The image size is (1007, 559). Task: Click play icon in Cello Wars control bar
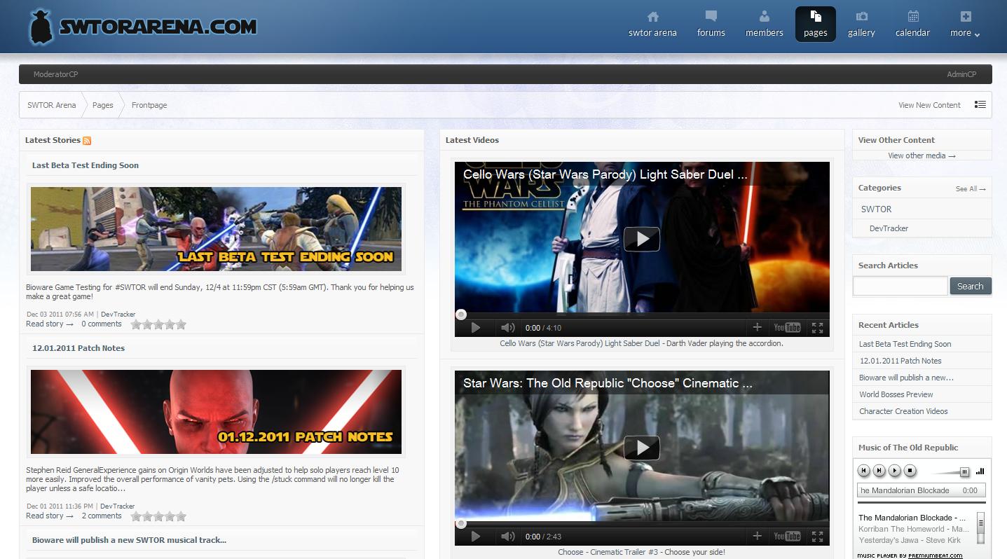(475, 327)
